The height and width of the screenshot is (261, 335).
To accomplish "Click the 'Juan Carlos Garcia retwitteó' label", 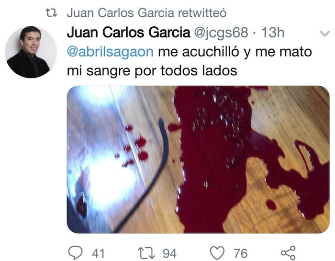I will point(146,13).
